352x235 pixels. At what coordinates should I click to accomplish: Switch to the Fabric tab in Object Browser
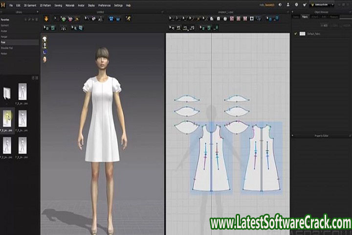point(305,17)
